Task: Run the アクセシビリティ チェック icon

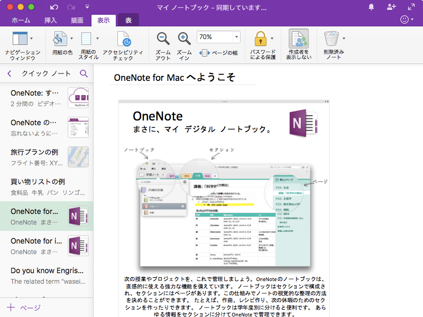Action: click(124, 39)
